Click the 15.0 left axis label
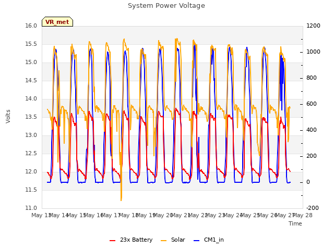This screenshot has height=250, width=334. click(31, 63)
